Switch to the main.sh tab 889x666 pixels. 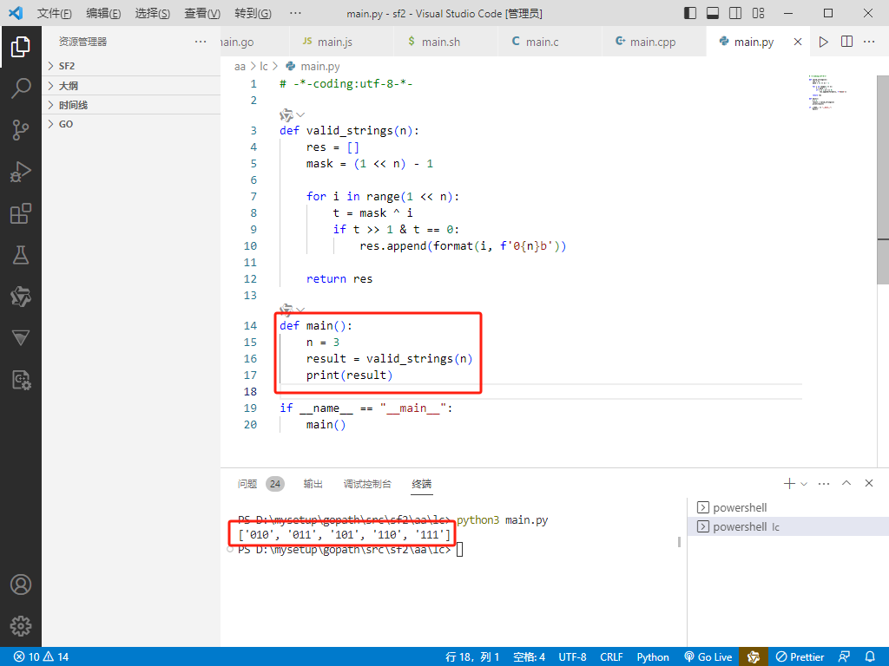tap(445, 42)
